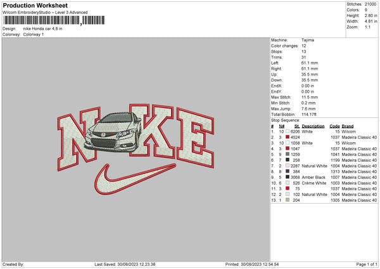
Task: Click the 'Colorway 1' value
Action: tap(34, 34)
